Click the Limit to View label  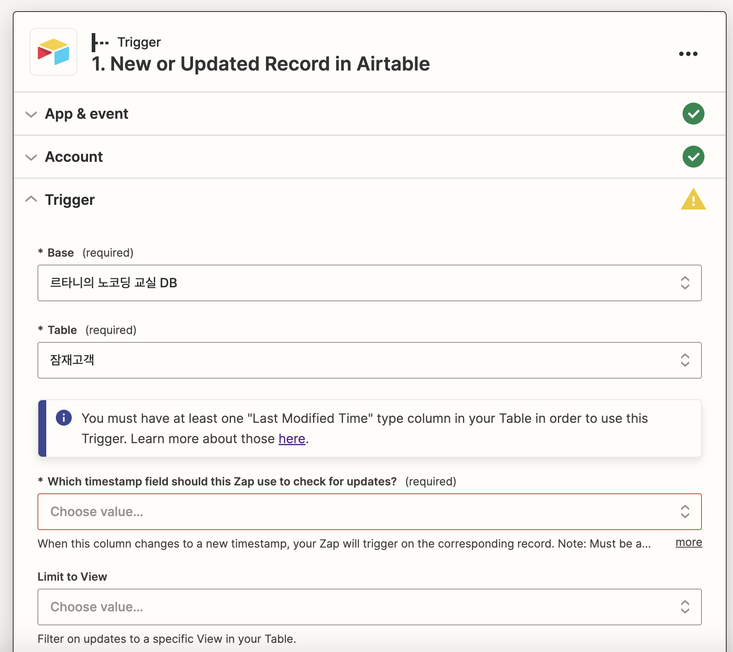pos(72,577)
